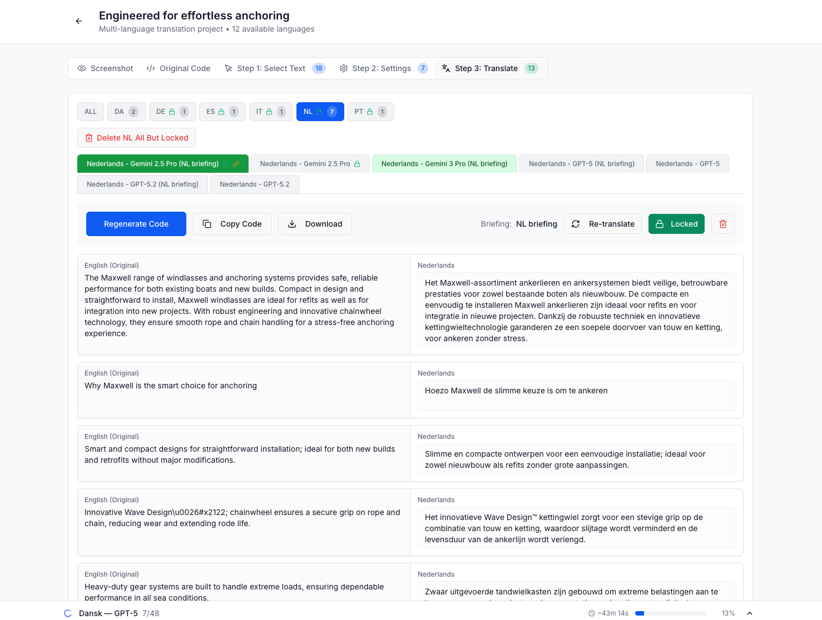
Task: Filter translations by ES language
Action: pos(222,112)
